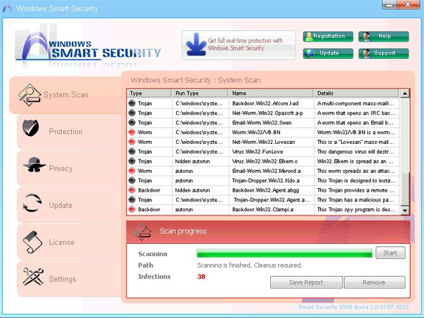Click 'Scanning is finished. Cleanup required.' text

tap(250, 265)
